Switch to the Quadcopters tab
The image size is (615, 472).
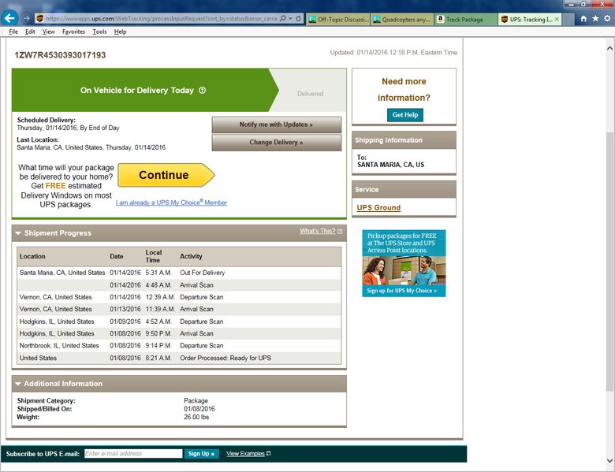tap(402, 19)
